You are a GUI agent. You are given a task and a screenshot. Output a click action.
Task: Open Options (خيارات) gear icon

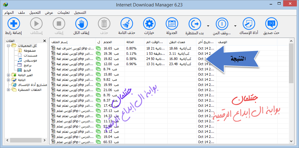[x=149, y=24]
